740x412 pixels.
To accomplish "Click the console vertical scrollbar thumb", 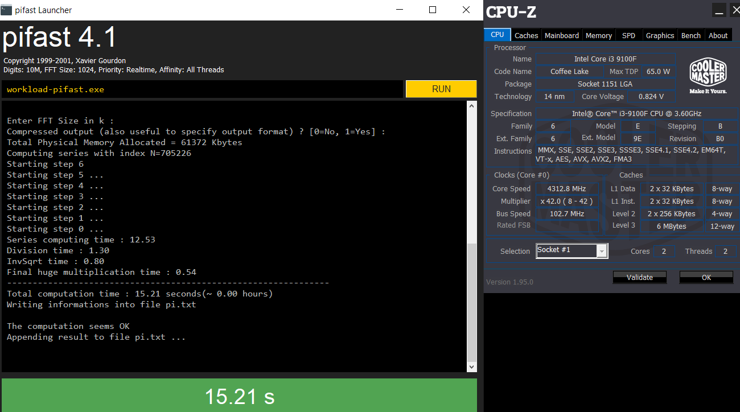I will coord(471,302).
